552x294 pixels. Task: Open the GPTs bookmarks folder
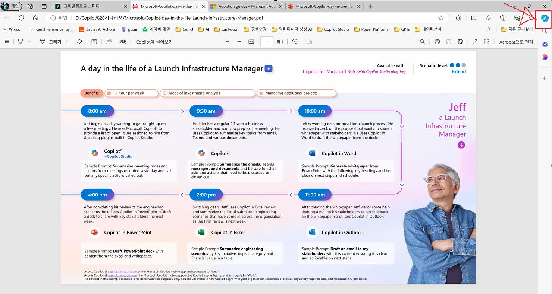(x=402, y=29)
